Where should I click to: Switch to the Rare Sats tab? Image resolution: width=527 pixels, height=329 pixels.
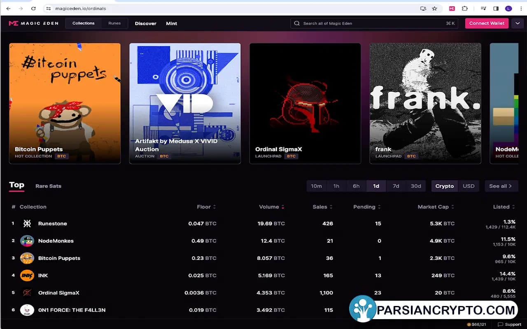48,186
